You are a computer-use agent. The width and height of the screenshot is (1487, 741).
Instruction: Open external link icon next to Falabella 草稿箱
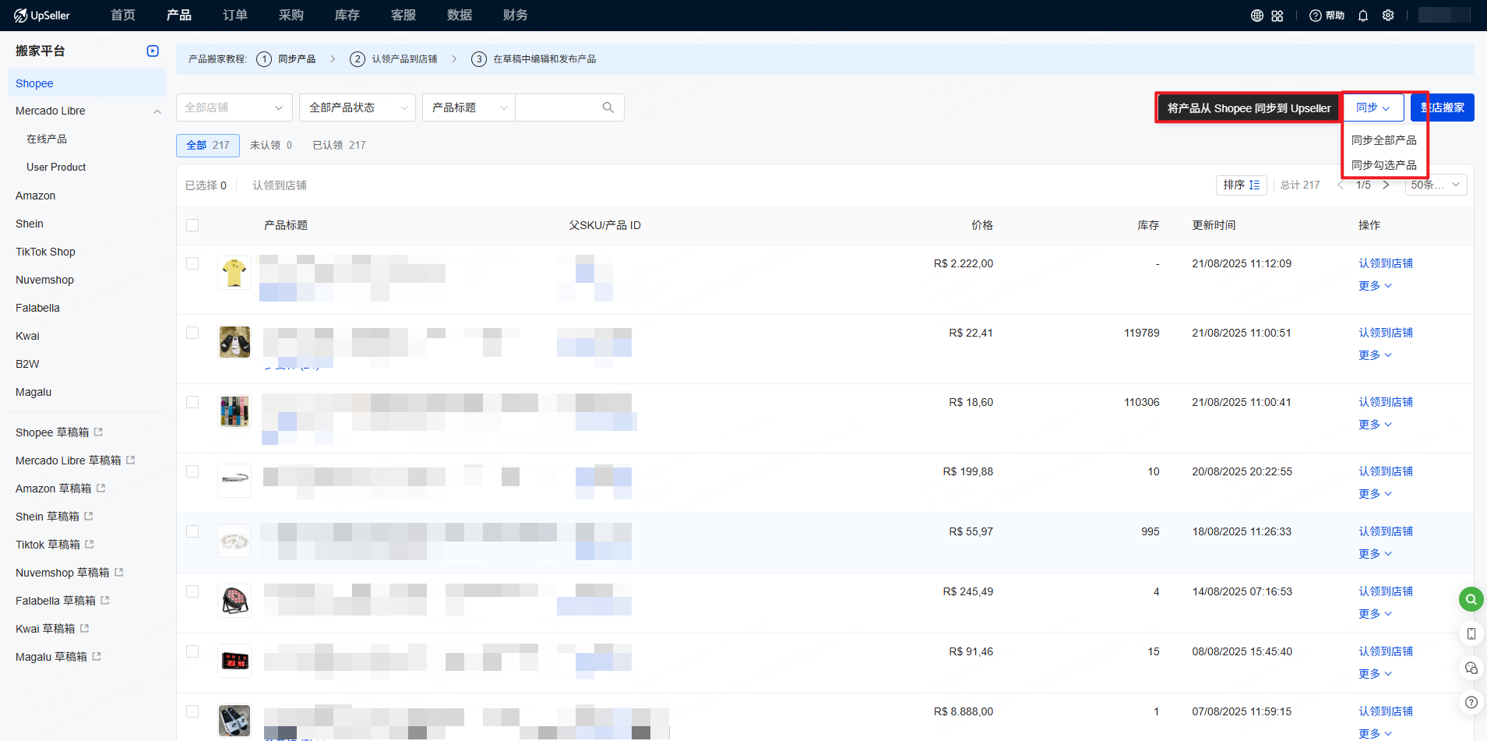105,600
